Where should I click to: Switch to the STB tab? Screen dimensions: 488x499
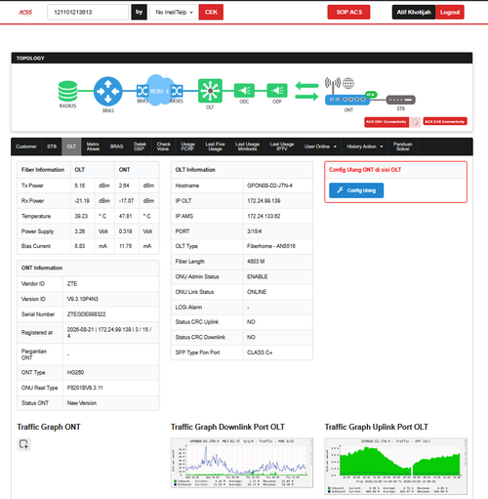point(52,146)
